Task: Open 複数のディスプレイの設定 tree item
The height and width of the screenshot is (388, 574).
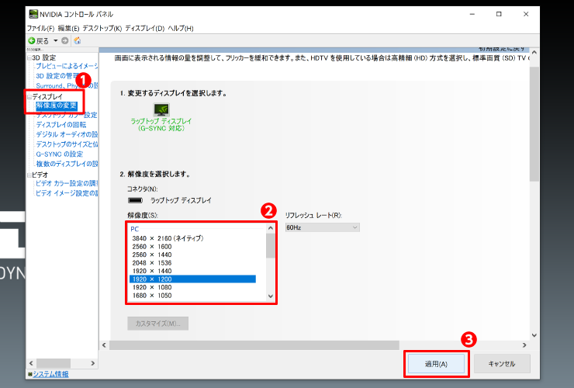Action: (67, 164)
